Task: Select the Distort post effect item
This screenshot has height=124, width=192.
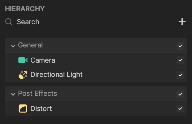Action: 96,108
